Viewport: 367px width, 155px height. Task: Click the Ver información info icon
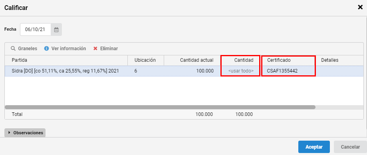(x=46, y=49)
